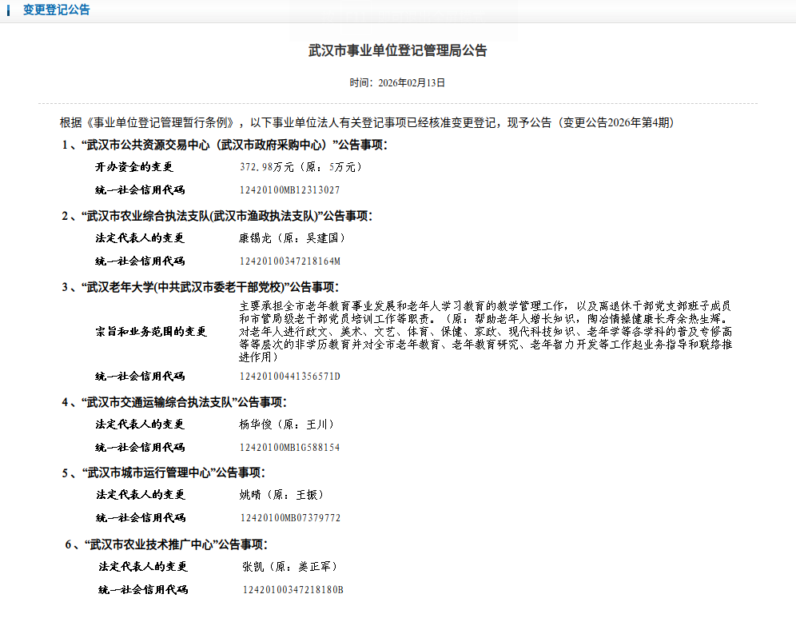Open the 武汉市事业单位登记管理局公告 title
The height and width of the screenshot is (622, 796).
[x=397, y=50]
